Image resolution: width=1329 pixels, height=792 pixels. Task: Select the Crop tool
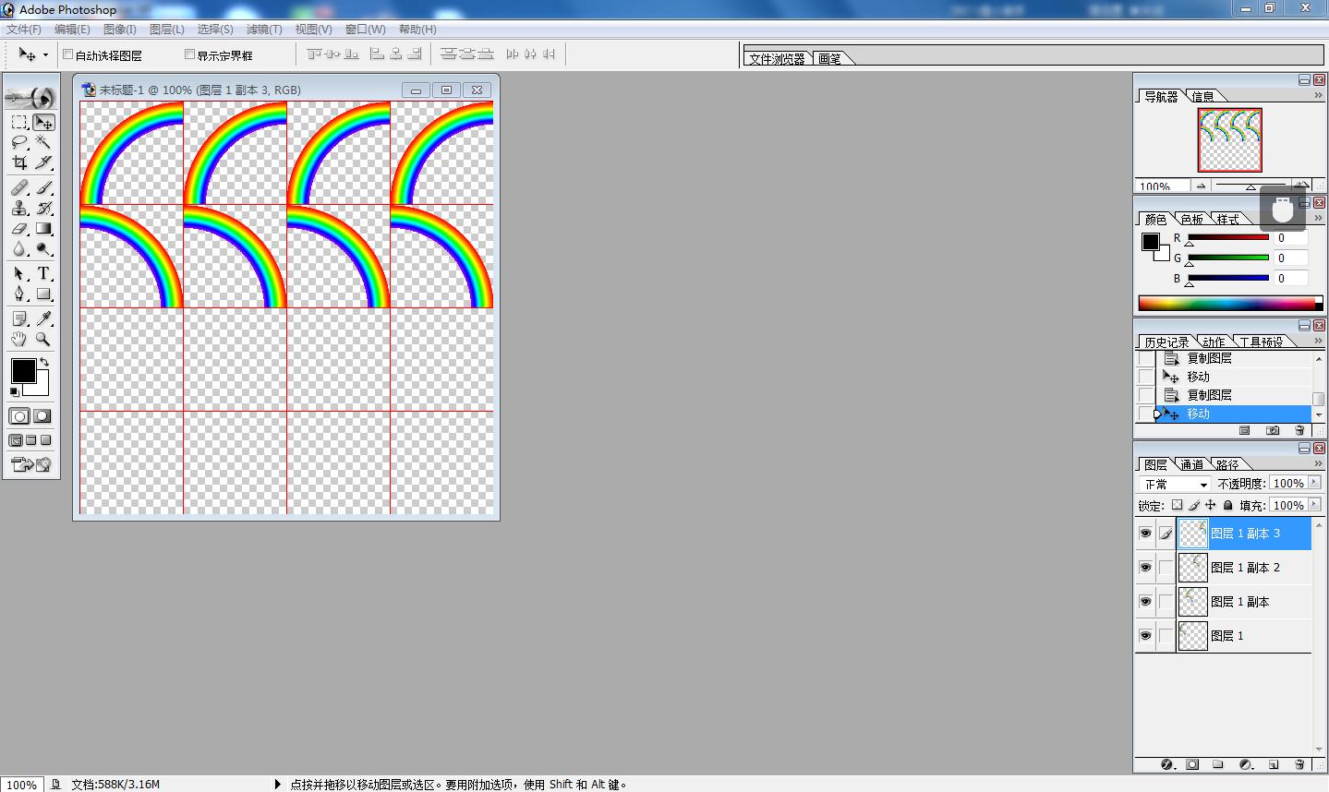19,162
